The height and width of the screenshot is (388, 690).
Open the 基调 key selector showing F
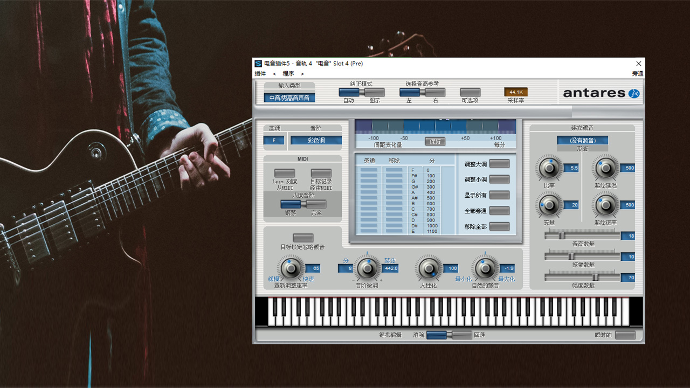[x=274, y=140]
